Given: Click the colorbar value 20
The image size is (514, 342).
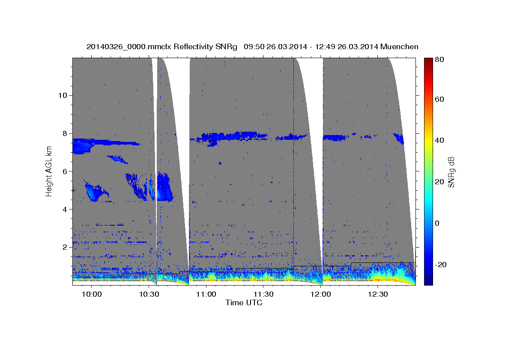Looking at the screenshot, I should click(x=439, y=182).
